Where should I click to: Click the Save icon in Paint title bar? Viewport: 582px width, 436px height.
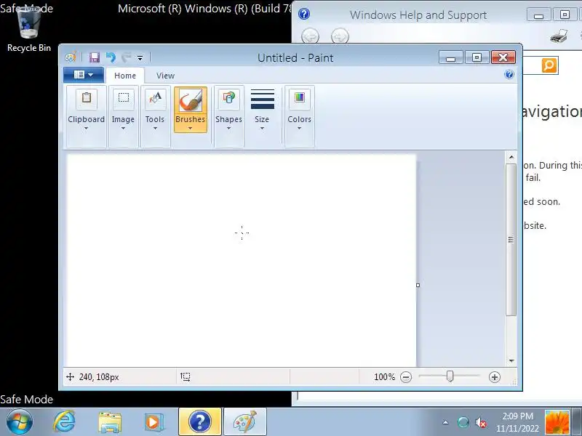coord(95,57)
